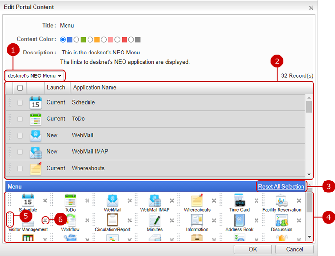This screenshot has width=335, height=256.
Task: Remove Visitor Management with its X
Action: click(x=45, y=220)
